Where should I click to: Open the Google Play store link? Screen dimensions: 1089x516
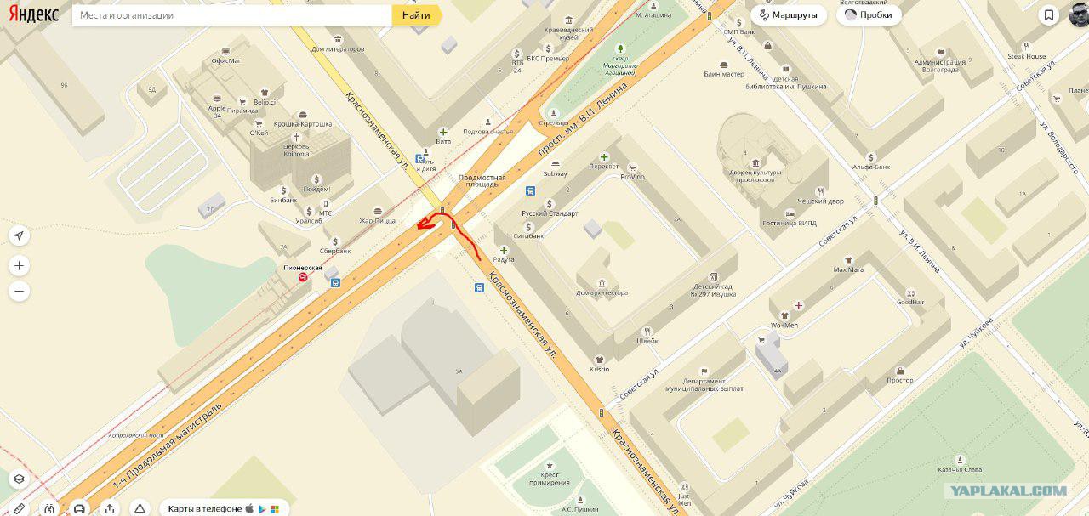point(263,508)
